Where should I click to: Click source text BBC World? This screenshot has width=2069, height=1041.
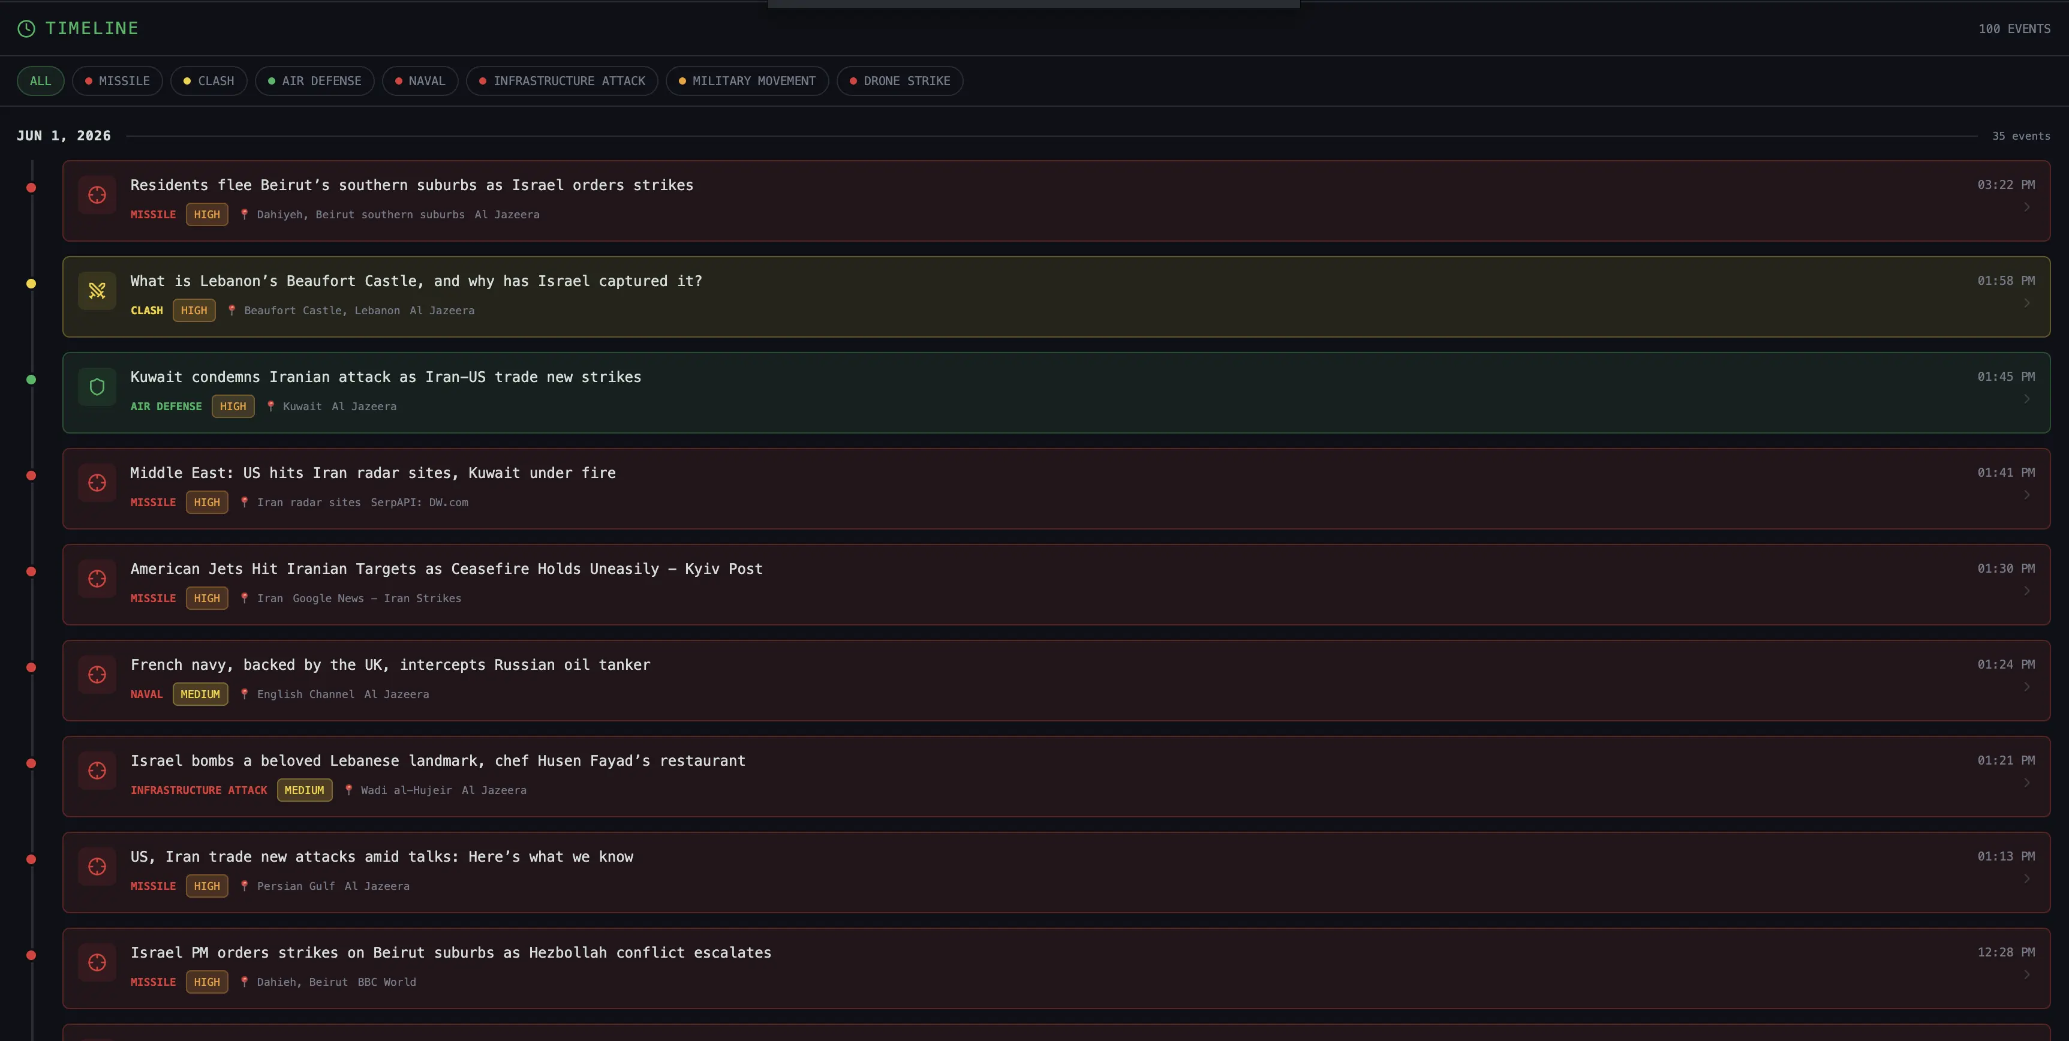point(387,982)
